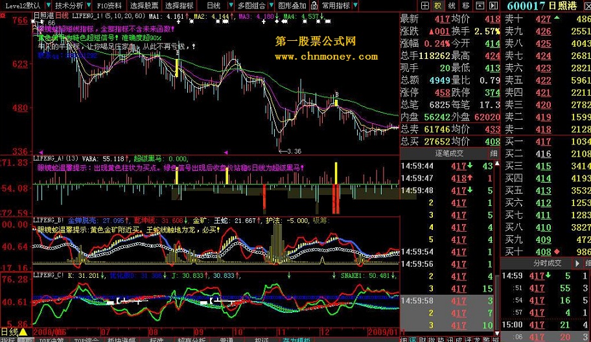591x342 pixels.
Task: Select the 日线 period button
Action: tap(213, 5)
